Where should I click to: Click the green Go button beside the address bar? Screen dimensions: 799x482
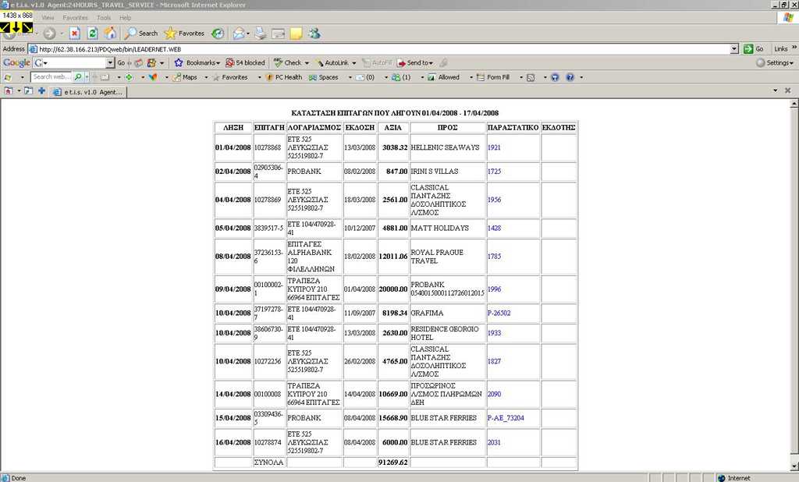pos(754,49)
